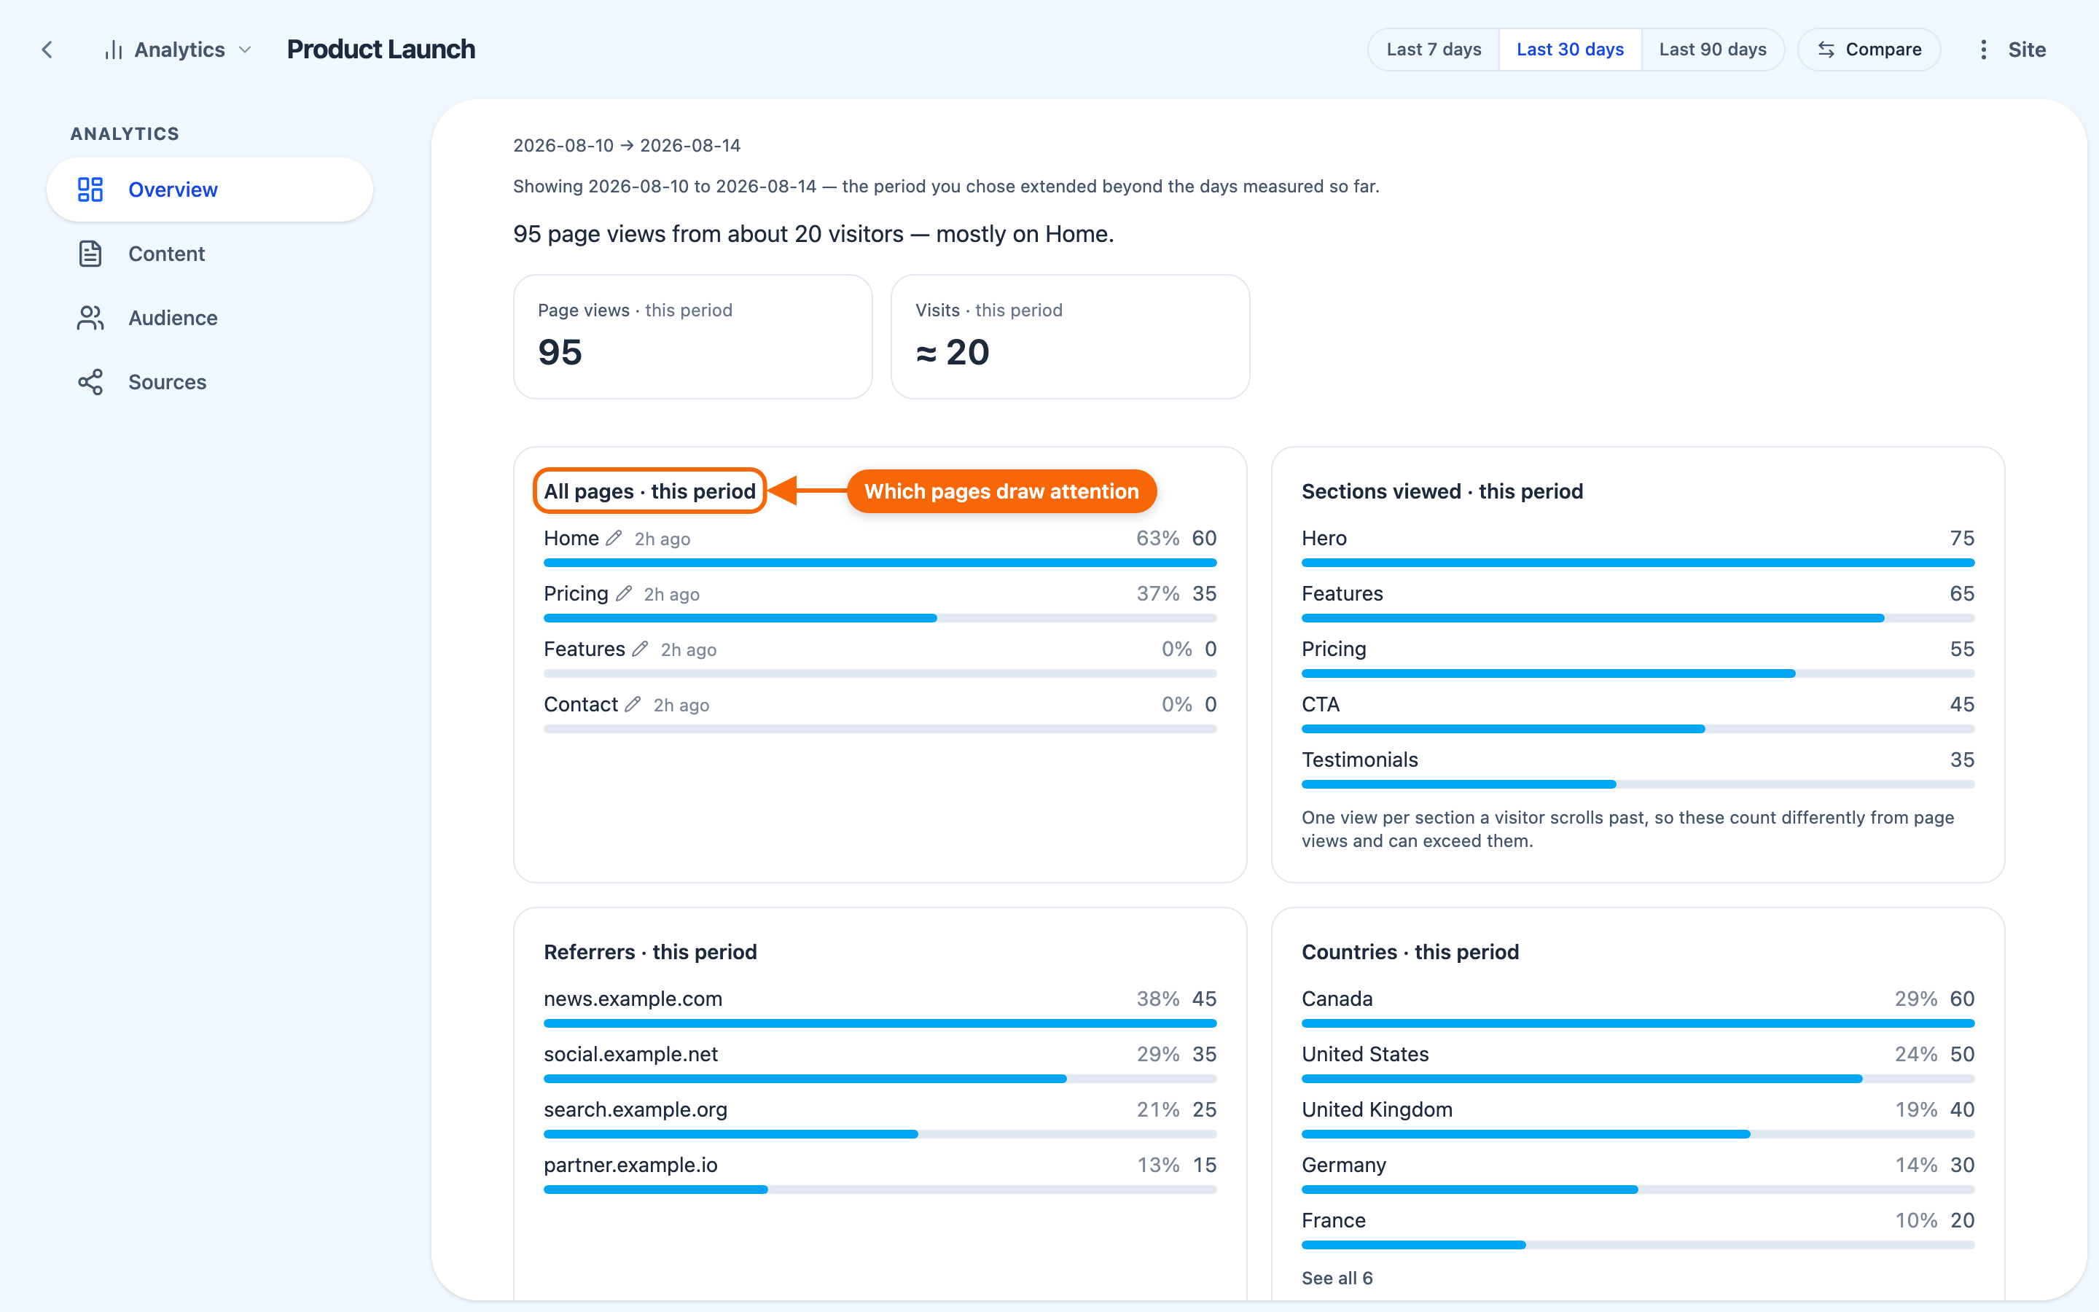Click the Analytics bar chart icon
The height and width of the screenshot is (1312, 2099).
pyautogui.click(x=113, y=50)
